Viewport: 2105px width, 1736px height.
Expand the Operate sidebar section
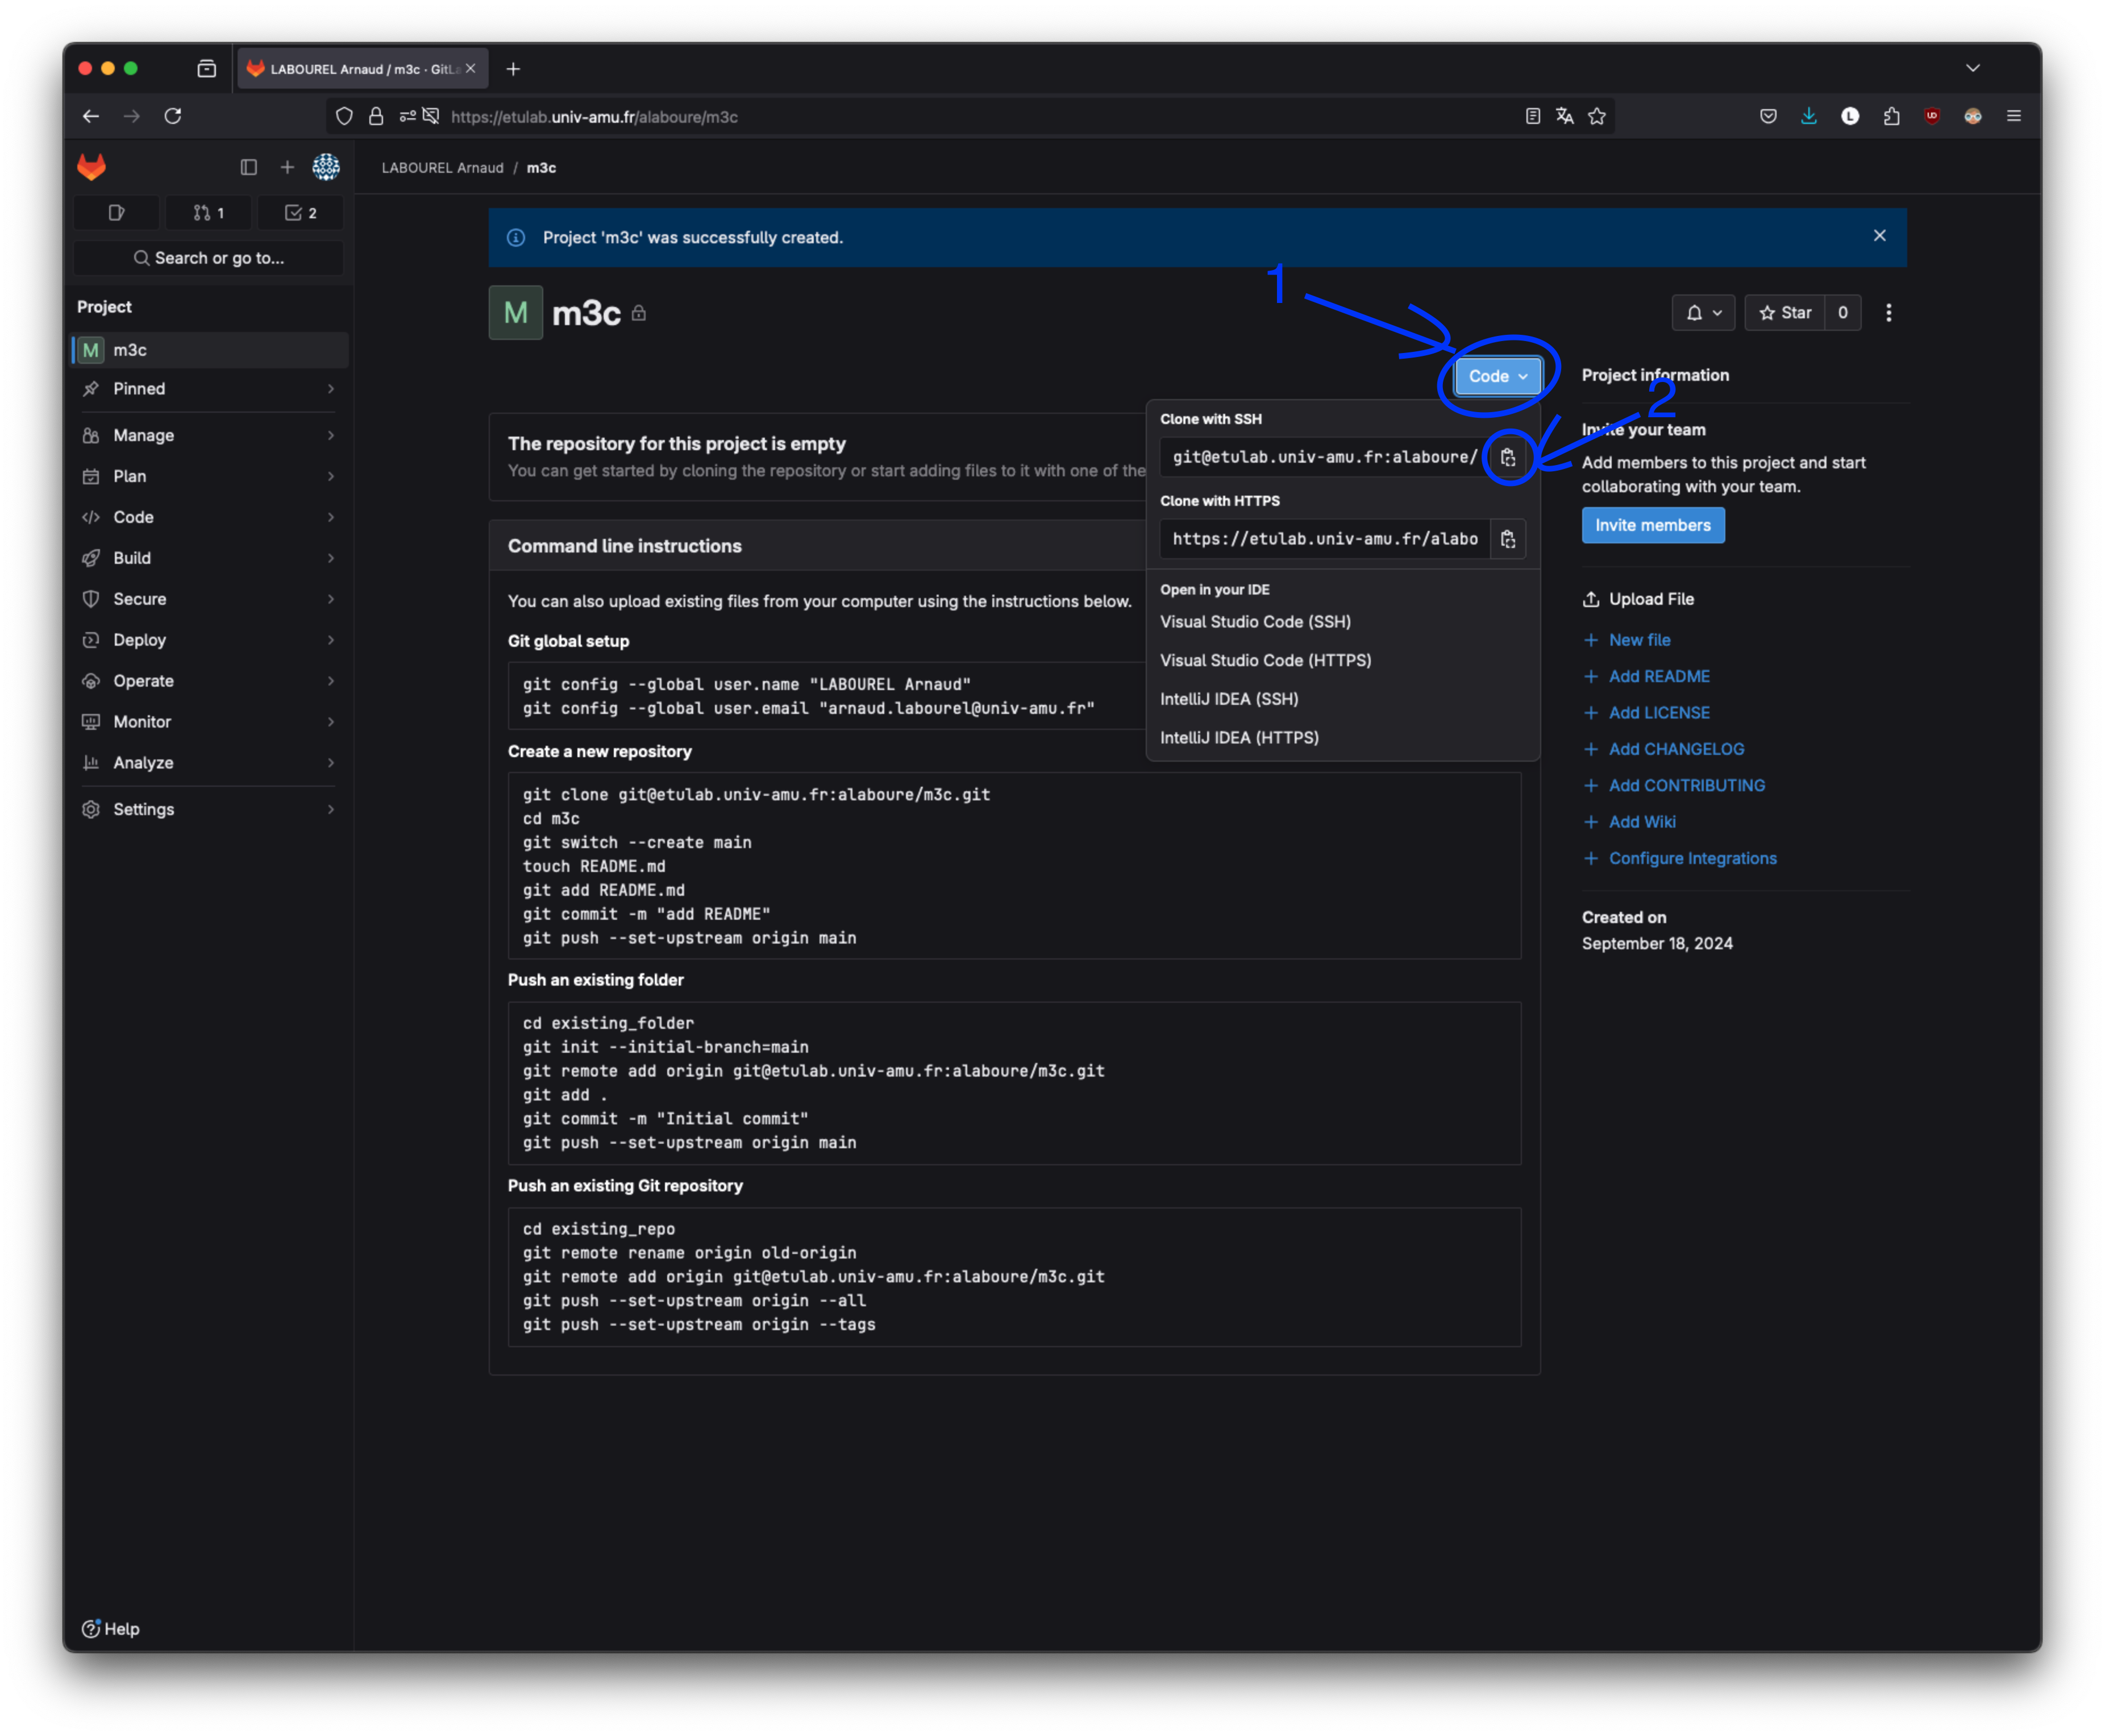(x=210, y=681)
